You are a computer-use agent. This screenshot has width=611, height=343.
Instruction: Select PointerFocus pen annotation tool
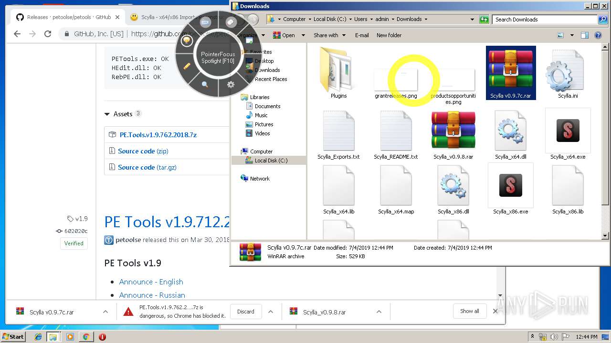click(x=187, y=66)
